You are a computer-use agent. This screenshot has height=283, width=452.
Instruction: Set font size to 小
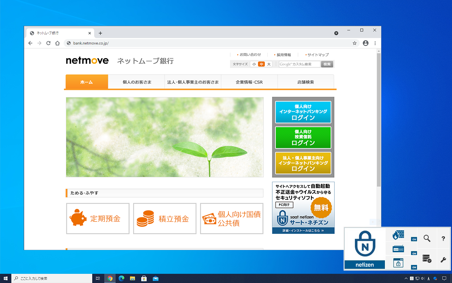tap(254, 64)
